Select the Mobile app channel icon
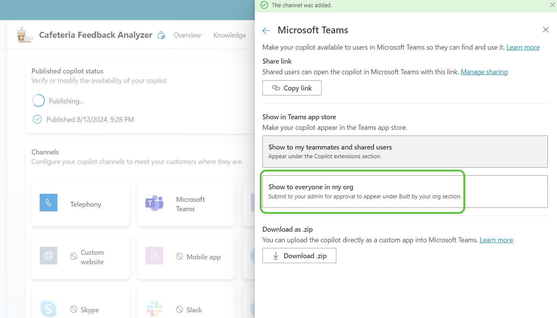Image resolution: width=557 pixels, height=318 pixels. 154,256
